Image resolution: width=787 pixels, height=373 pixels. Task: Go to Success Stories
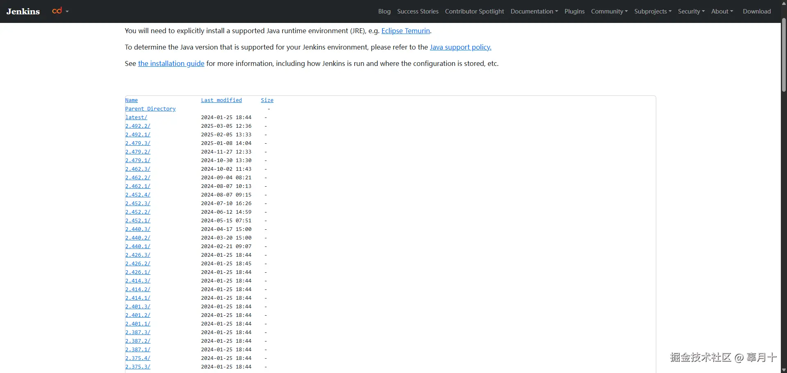[x=418, y=11]
